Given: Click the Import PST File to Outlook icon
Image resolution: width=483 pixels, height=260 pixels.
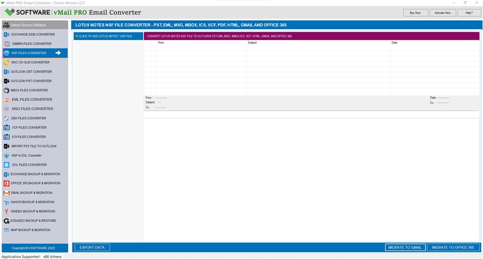Looking at the screenshot, I should (x=7, y=146).
